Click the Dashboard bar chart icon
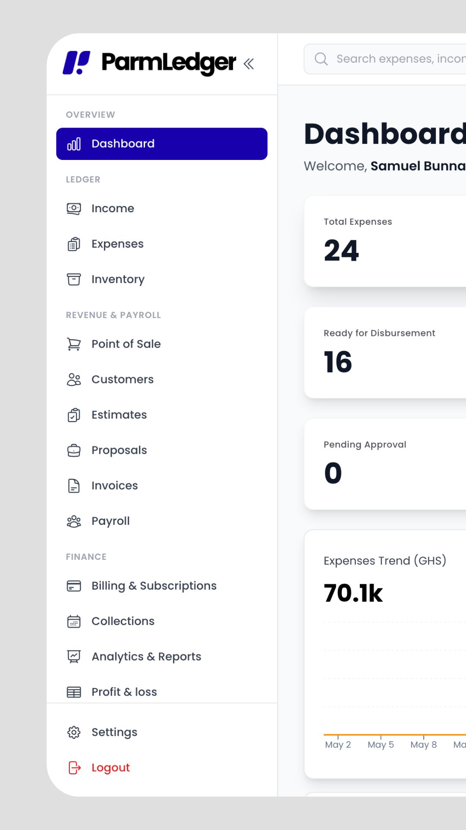 pos(74,144)
